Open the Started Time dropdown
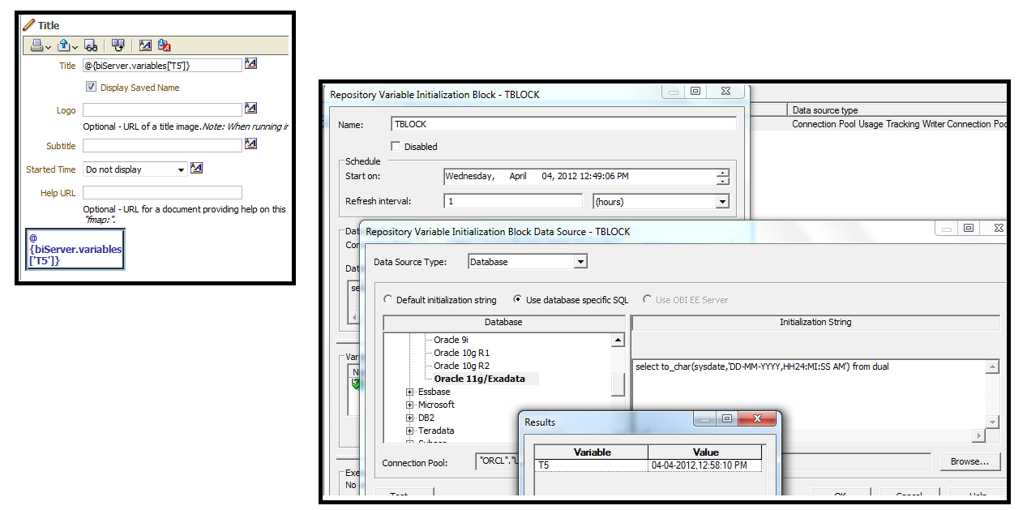1027x510 pixels. point(182,169)
